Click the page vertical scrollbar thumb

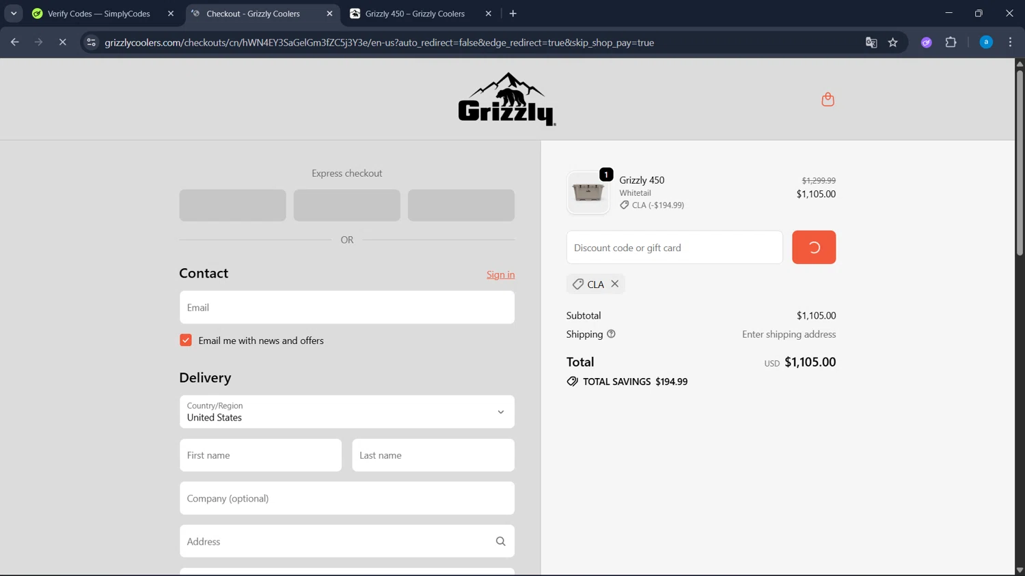point(1020,162)
